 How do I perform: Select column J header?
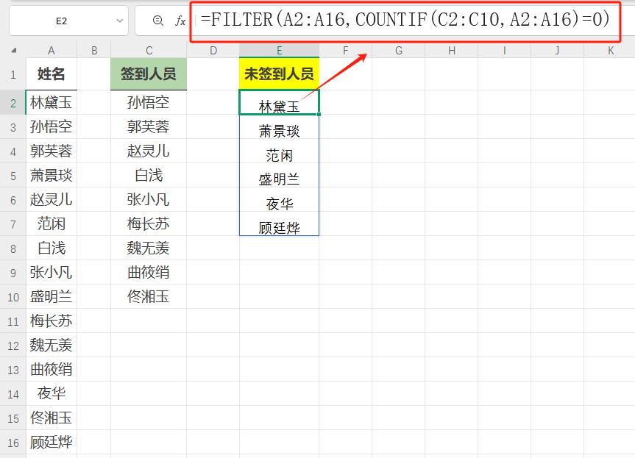[557, 51]
